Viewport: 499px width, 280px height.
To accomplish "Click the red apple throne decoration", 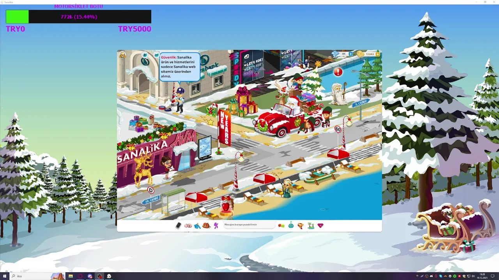I will click(226, 206).
